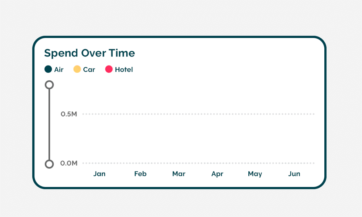
Task: Click the 0.0M dotted baseline
Action: 198,163
